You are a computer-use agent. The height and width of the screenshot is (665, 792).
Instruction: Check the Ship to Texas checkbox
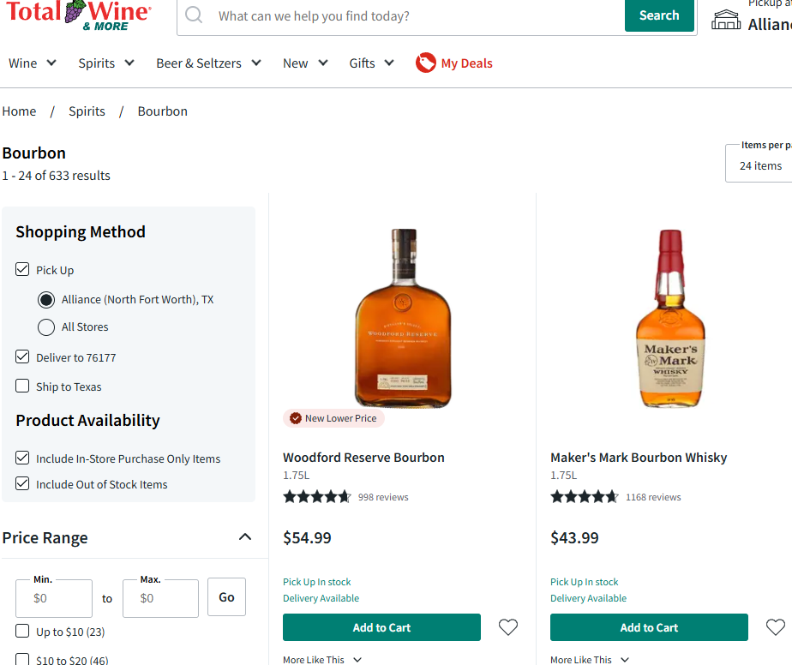(22, 386)
